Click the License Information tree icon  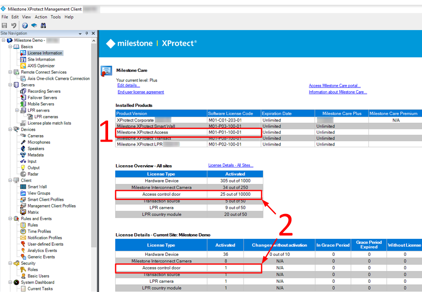pos(23,53)
